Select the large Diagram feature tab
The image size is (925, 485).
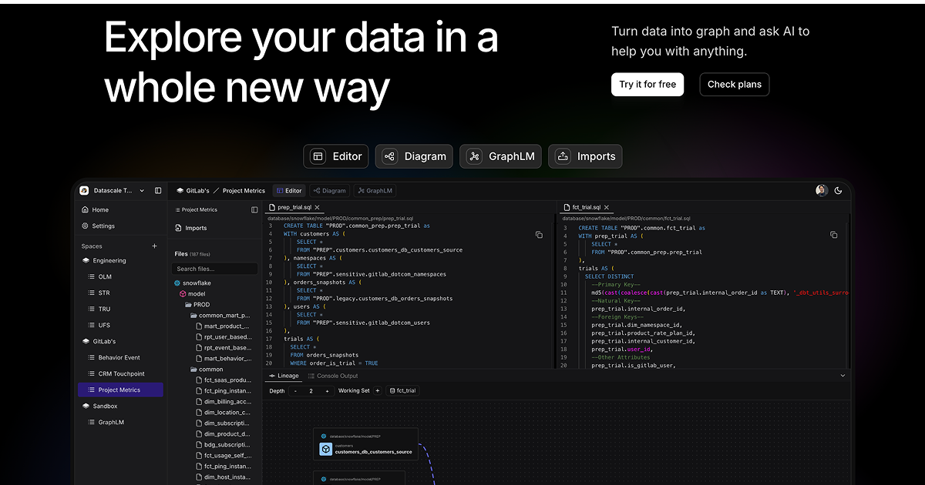[x=415, y=156]
